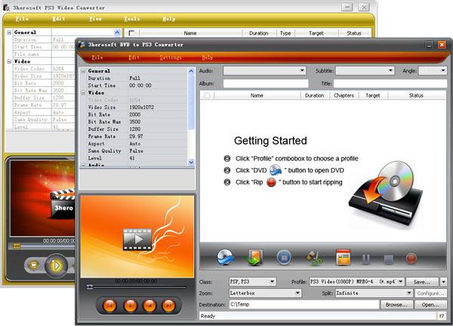Click the Type column header in PS3 Video Converter

point(285,33)
